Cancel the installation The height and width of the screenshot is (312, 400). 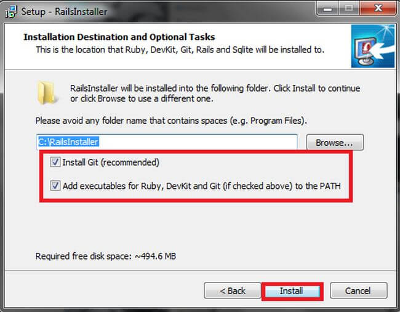coord(358,290)
